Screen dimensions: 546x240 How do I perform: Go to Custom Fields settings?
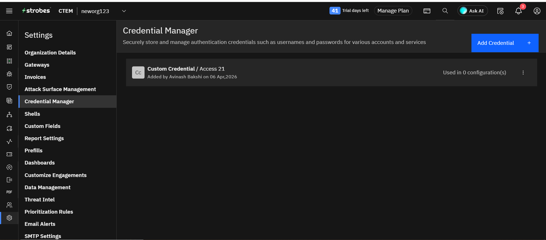(x=42, y=126)
